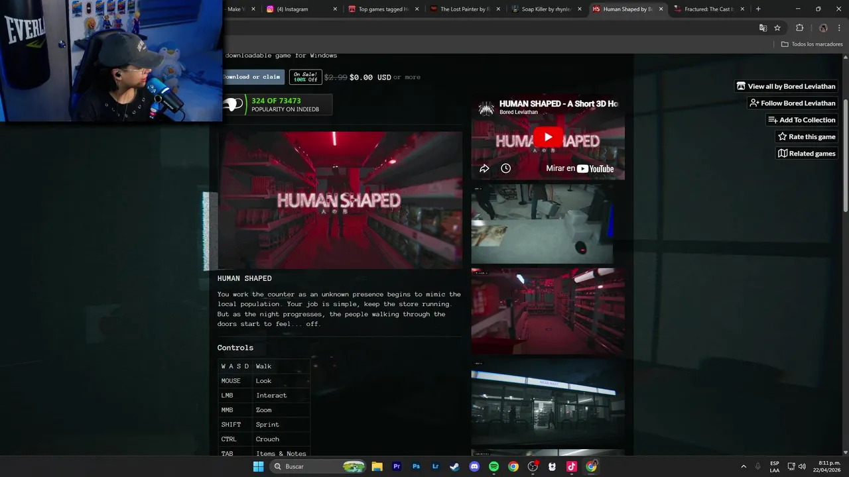Click the Download or claim button

(x=253, y=77)
